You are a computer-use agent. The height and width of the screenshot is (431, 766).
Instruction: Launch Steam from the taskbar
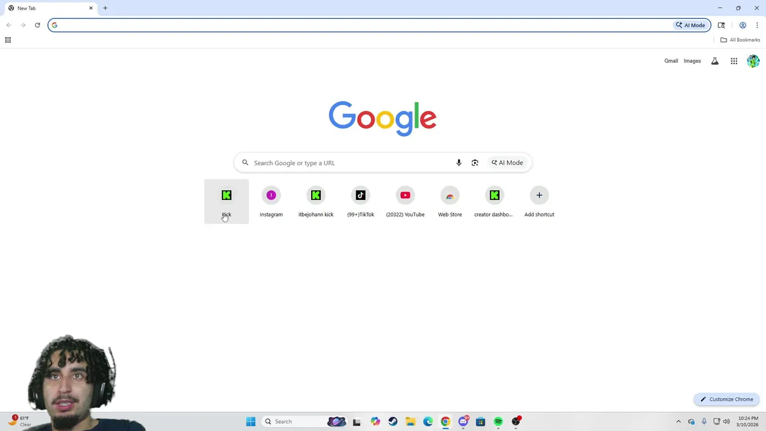pos(393,421)
